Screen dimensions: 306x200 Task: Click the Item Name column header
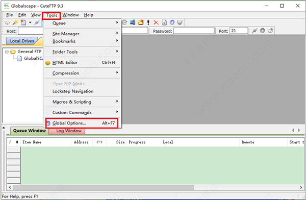(46, 142)
